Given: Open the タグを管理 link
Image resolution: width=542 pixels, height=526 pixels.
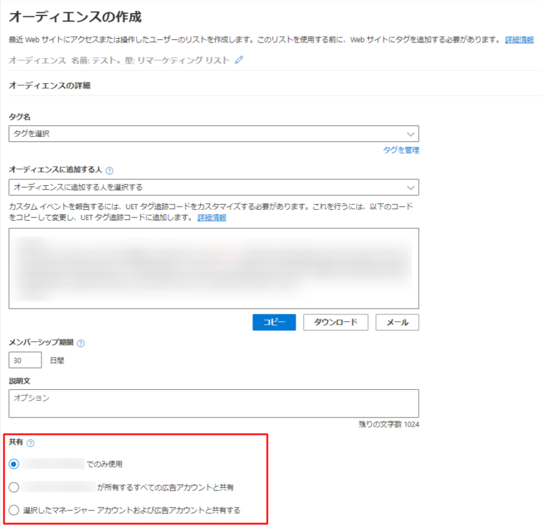Looking at the screenshot, I should (x=401, y=150).
